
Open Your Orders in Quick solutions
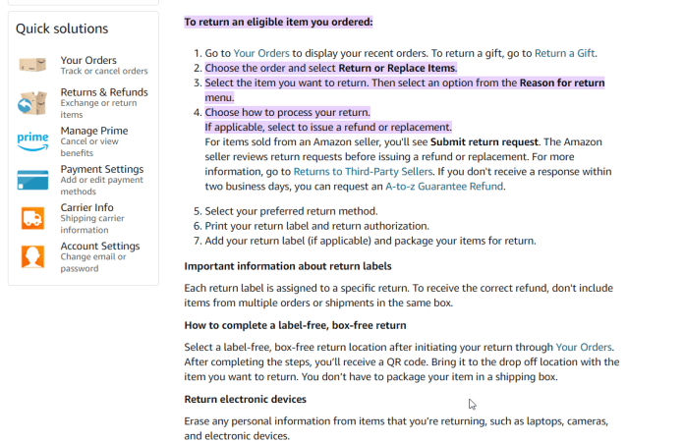[87, 60]
